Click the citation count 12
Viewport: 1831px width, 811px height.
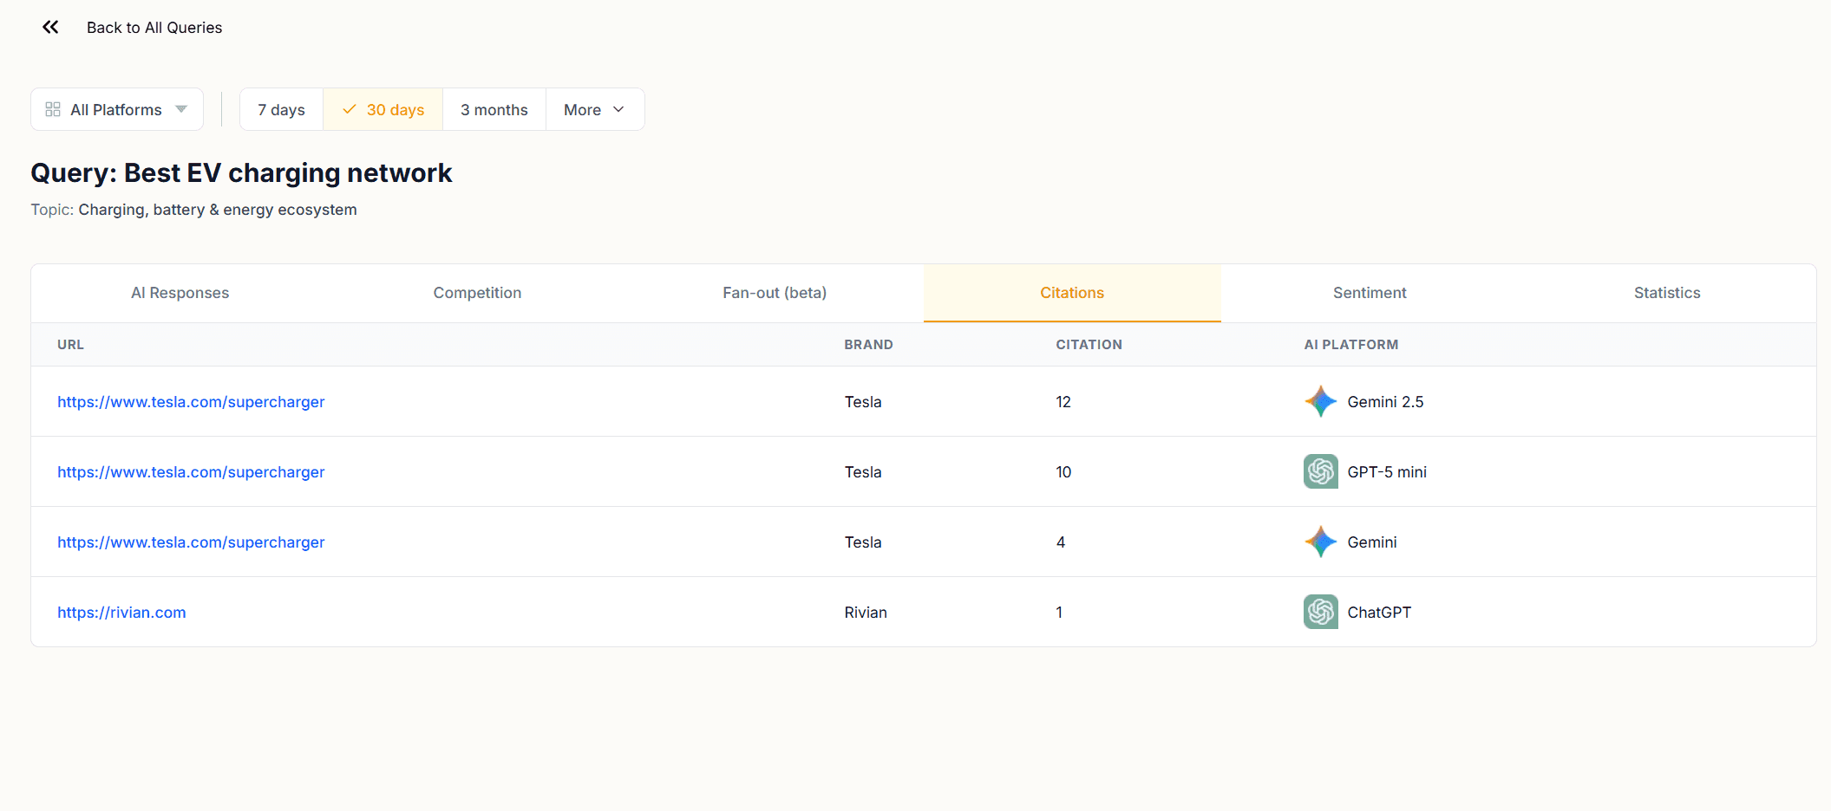pyautogui.click(x=1063, y=402)
